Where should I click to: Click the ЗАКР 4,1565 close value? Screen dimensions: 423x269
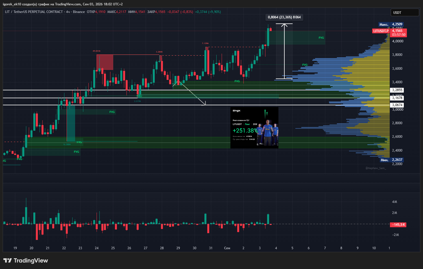pos(156,12)
